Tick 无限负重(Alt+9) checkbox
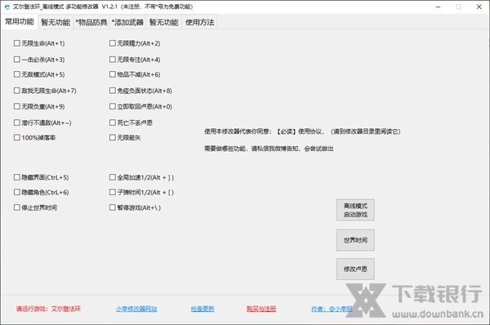This screenshot has height=325, width=490. 39,106
